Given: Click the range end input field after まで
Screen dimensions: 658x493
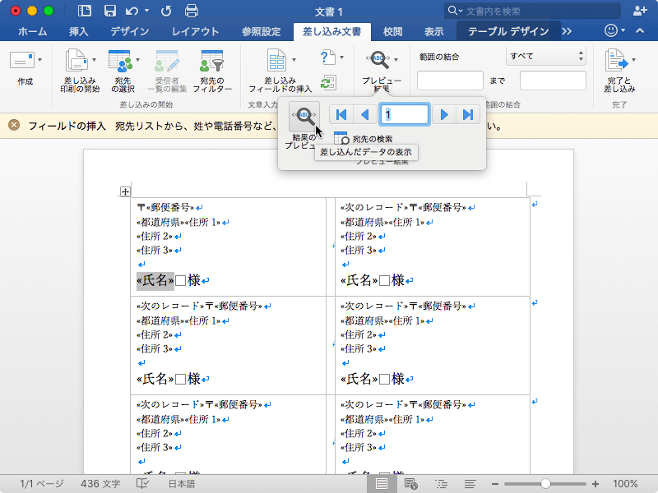Looking at the screenshot, I should [x=553, y=81].
